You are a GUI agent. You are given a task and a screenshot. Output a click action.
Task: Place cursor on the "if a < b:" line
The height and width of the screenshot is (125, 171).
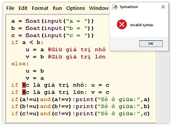[27, 42]
